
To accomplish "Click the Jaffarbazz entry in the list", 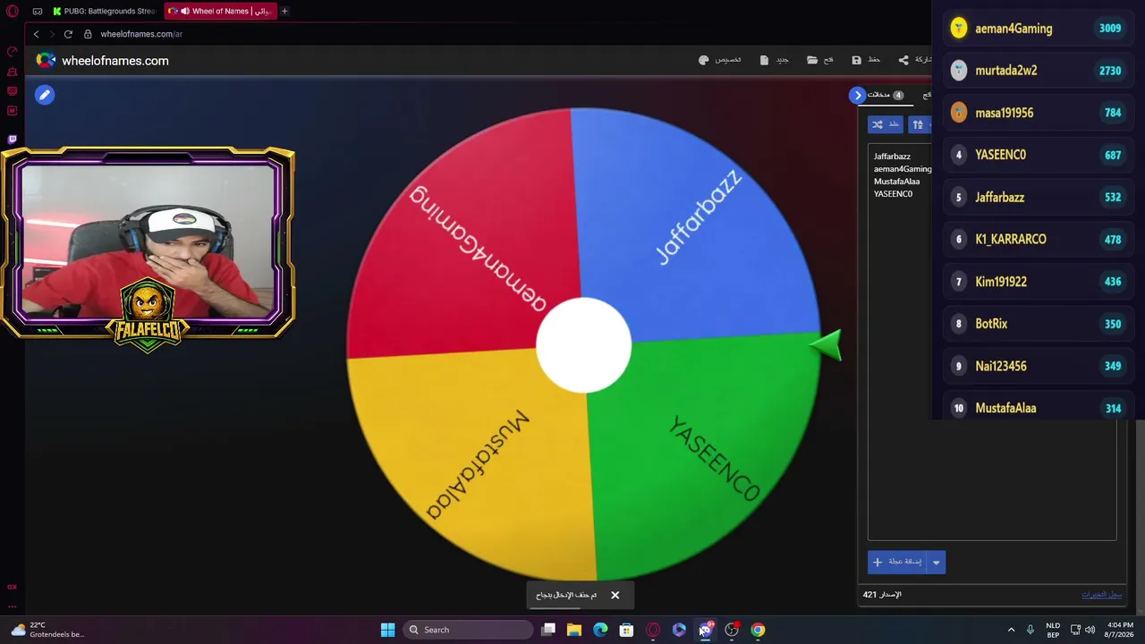I will click(x=892, y=157).
